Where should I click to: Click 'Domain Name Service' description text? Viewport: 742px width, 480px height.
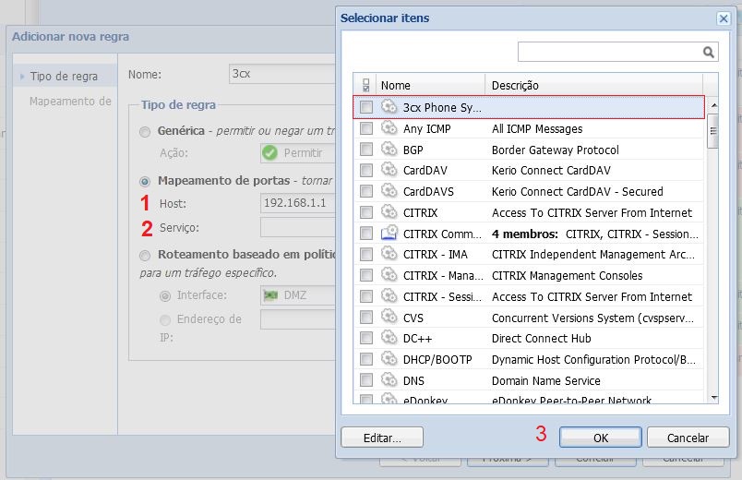pyautogui.click(x=546, y=380)
